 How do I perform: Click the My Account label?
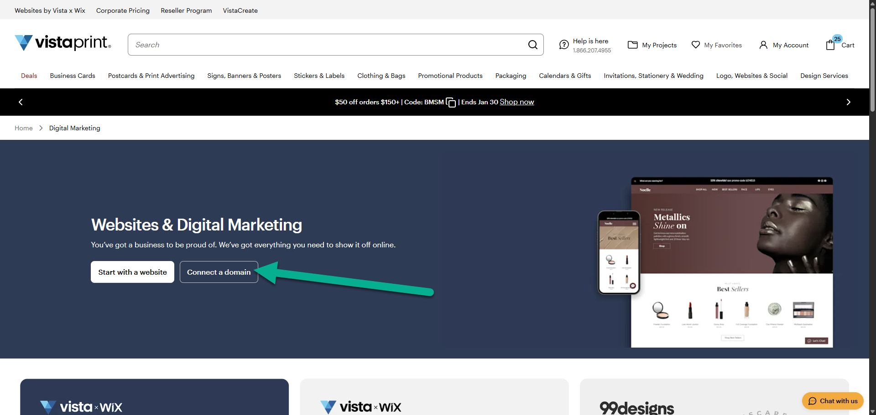(791, 45)
